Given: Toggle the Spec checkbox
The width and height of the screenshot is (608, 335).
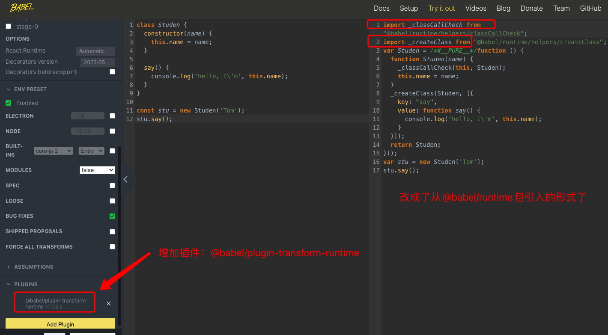Looking at the screenshot, I should click(112, 186).
